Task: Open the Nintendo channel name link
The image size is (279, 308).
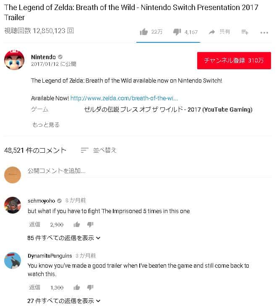Action: (43, 57)
